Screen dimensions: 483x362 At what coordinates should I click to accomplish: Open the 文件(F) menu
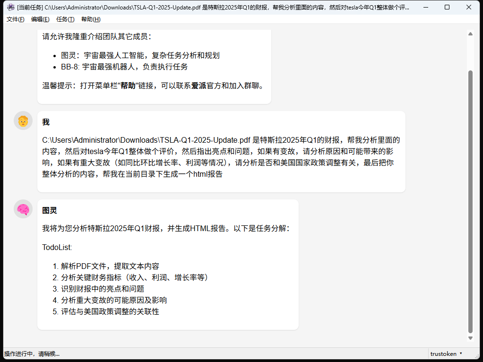16,19
